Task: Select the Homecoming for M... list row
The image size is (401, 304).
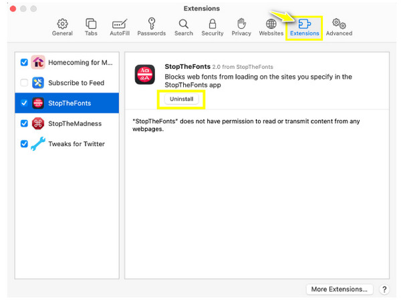Action: tap(67, 62)
